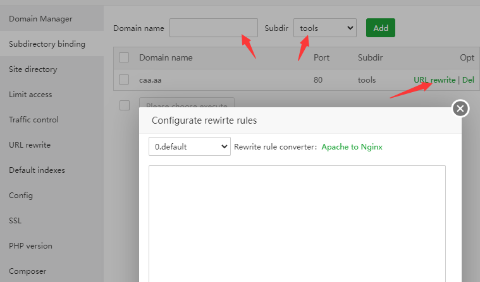Open the Please choose execute dropdown
Screen dimensions: 480x282
187,102
